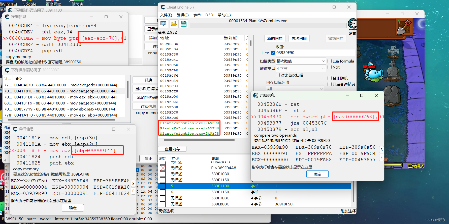Open the 文件 menu

(x=166, y=15)
